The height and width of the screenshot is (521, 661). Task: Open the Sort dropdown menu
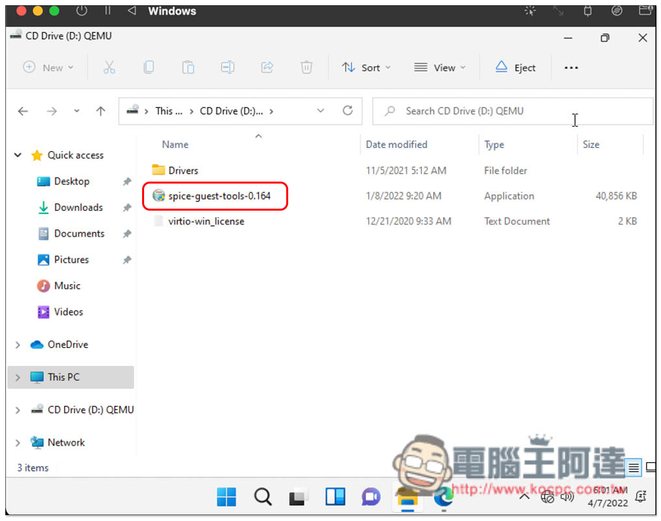click(x=366, y=68)
